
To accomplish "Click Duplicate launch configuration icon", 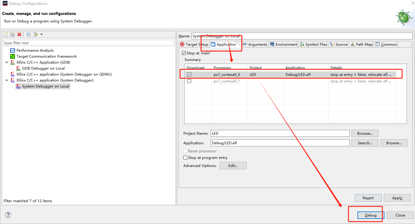I will (x=12, y=34).
